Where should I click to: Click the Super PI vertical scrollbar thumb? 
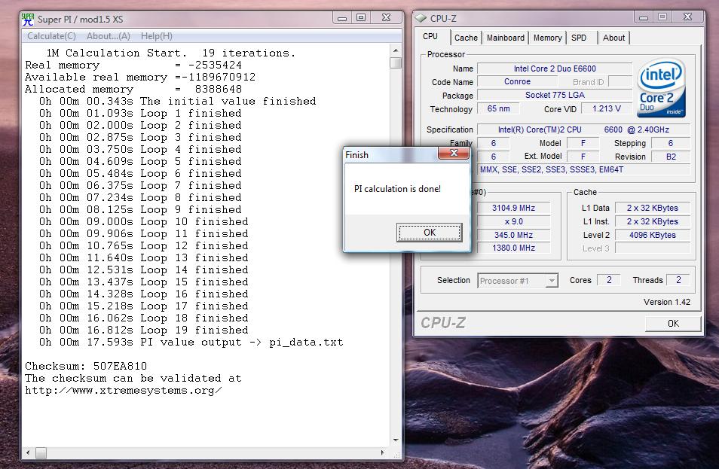[x=395, y=62]
